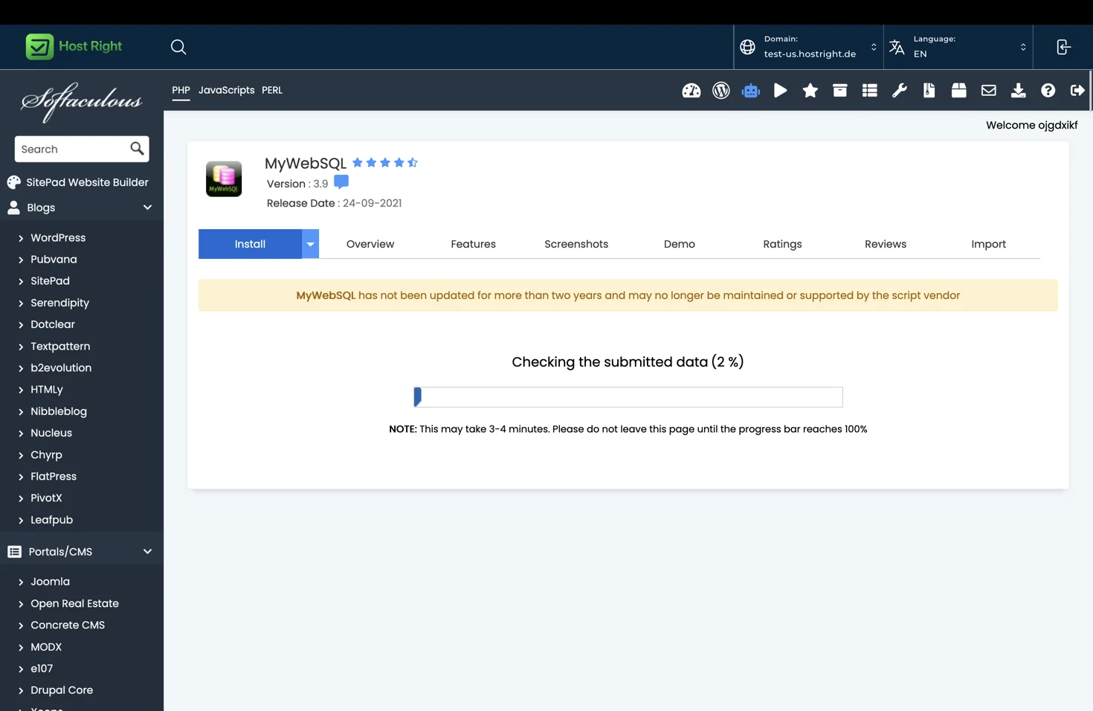This screenshot has width=1093, height=711.
Task: Click the SitePad palette icon
Action: [x=13, y=182]
